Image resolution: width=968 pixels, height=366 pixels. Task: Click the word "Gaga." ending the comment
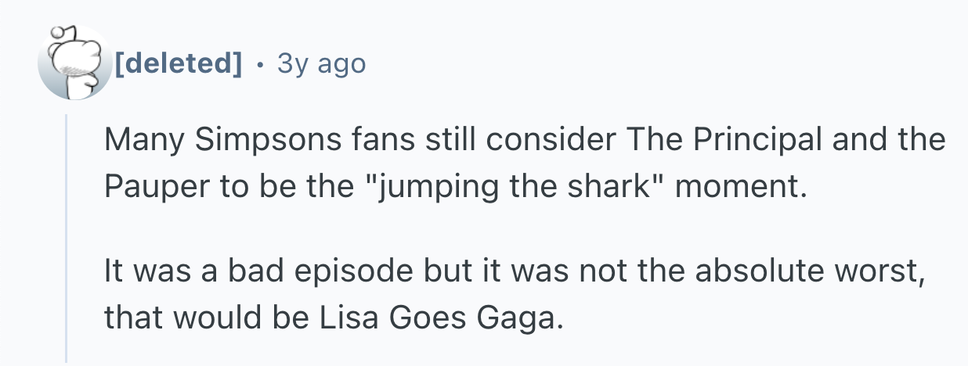520,320
